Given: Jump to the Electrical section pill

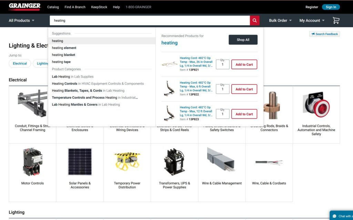Looking at the screenshot, I should pyautogui.click(x=20, y=63).
